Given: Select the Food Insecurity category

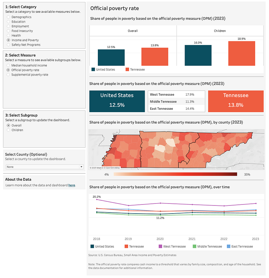Looking at the screenshot, I should click(x=8, y=31).
